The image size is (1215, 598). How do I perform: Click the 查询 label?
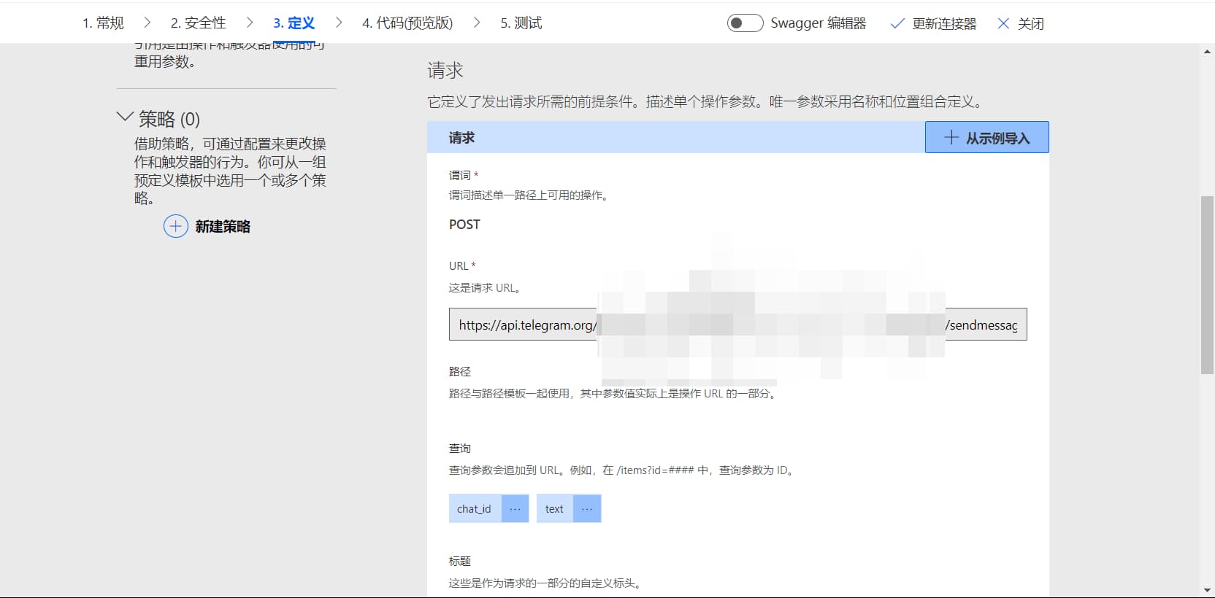pos(460,448)
